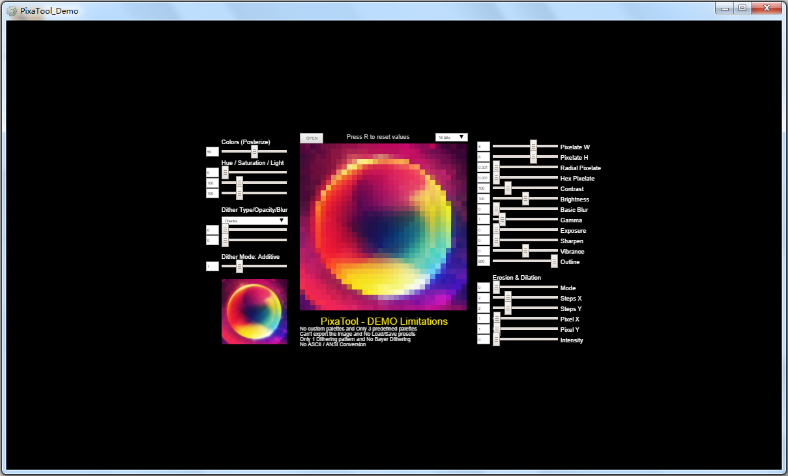Viewport: 788px width, 476px height.
Task: Click the 'PixaTool - DEMO Limitations' heading
Action: (384, 321)
